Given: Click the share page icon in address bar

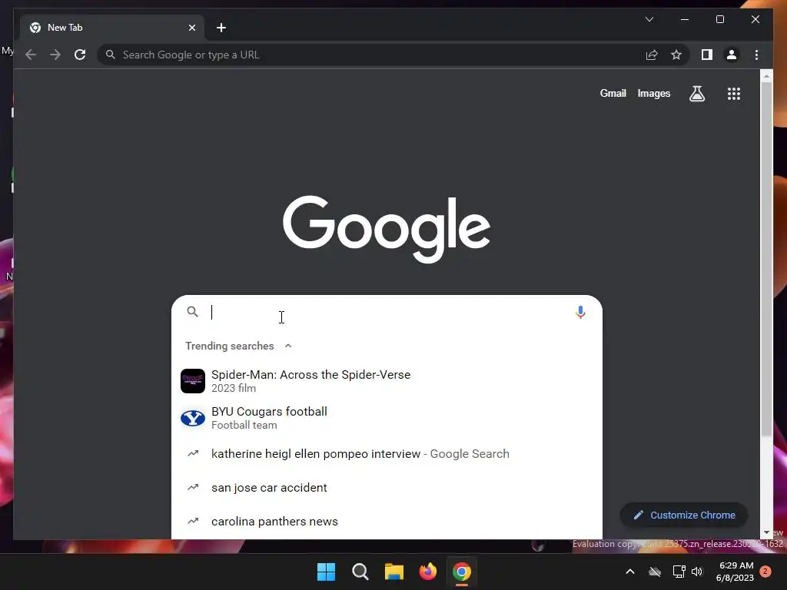Looking at the screenshot, I should (652, 55).
